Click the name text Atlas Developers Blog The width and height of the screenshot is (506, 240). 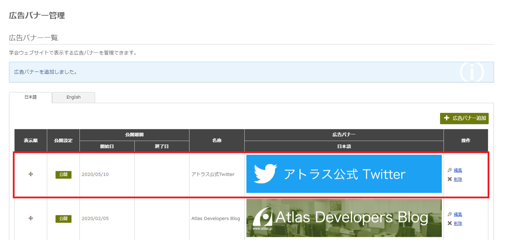(216, 218)
